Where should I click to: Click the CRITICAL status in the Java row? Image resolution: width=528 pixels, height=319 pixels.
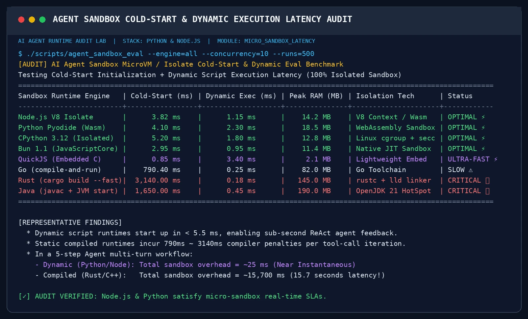[x=469, y=191]
